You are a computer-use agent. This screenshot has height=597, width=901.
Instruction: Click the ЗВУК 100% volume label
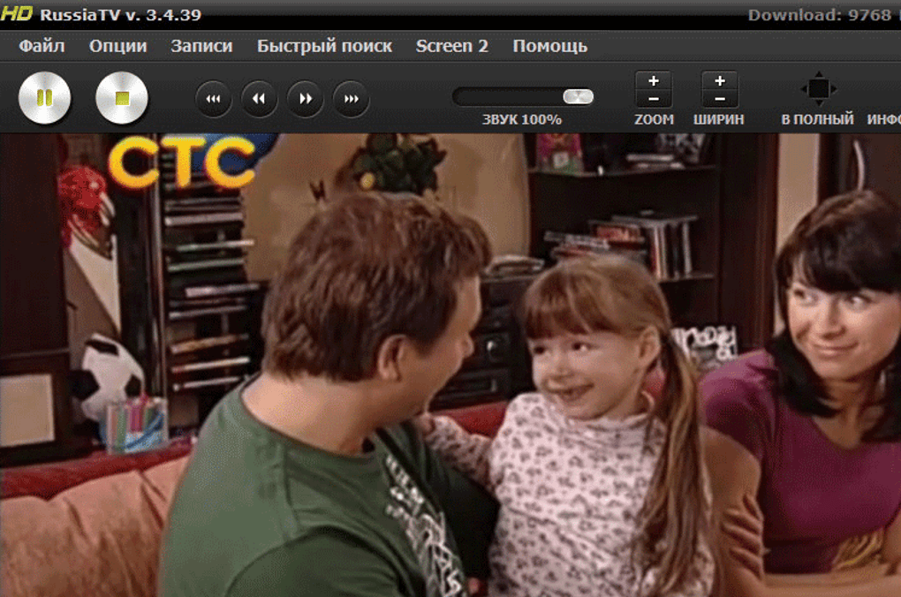(x=522, y=119)
